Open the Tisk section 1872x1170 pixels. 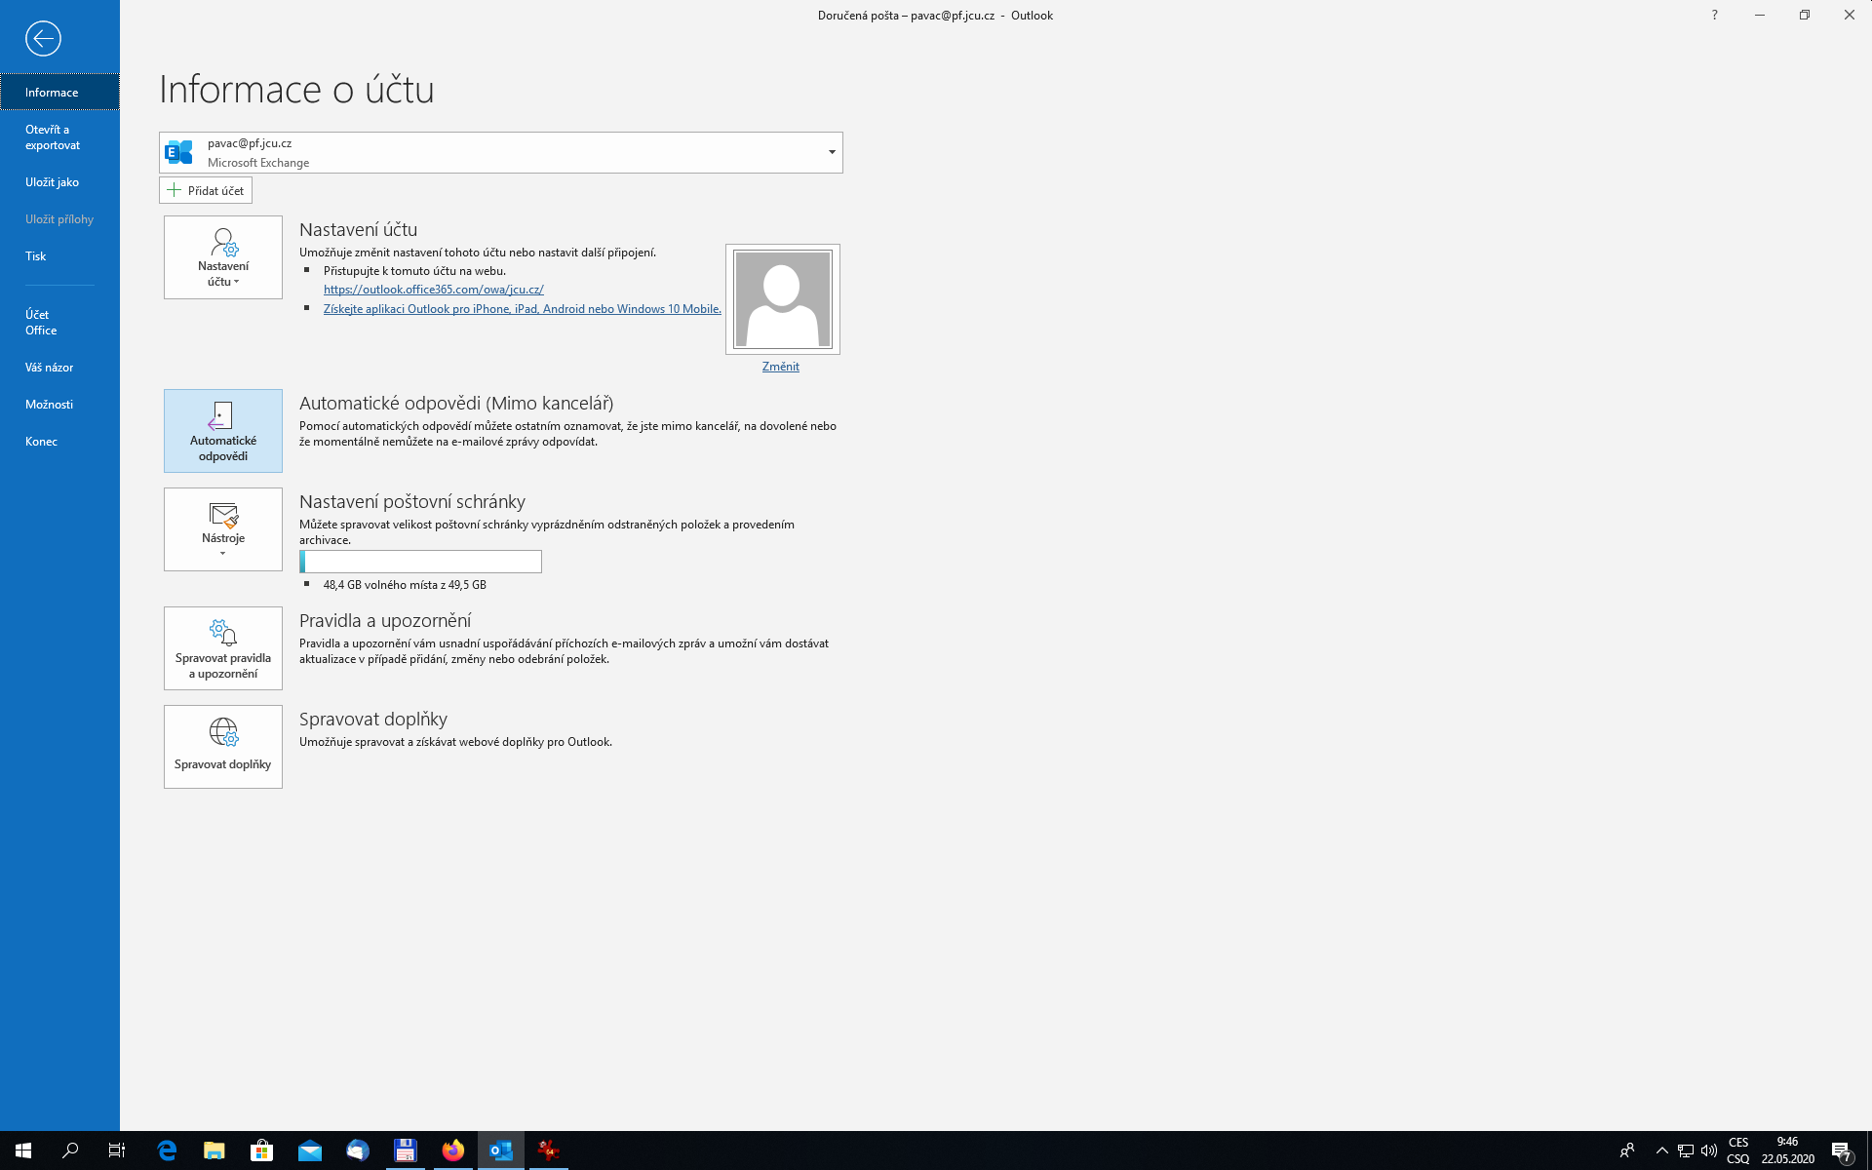35,255
